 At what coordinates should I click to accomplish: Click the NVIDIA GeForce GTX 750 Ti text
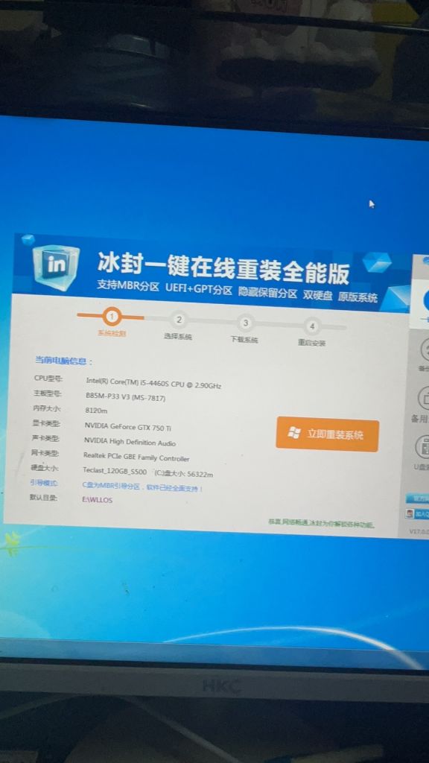pos(128,427)
